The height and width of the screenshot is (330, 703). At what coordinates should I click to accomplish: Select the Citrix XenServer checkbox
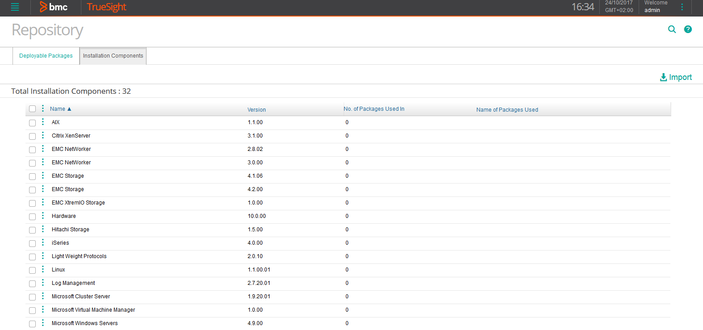[32, 136]
